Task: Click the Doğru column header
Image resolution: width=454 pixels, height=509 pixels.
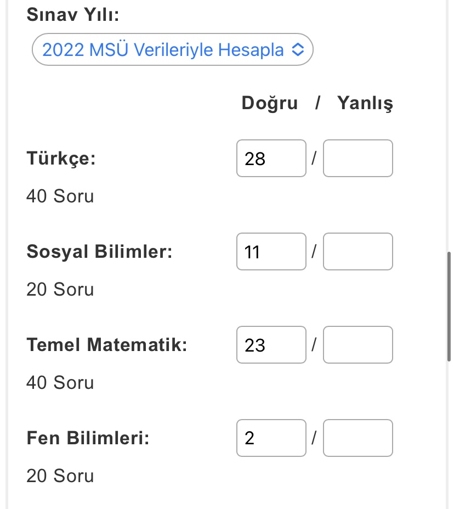Action: [x=270, y=103]
